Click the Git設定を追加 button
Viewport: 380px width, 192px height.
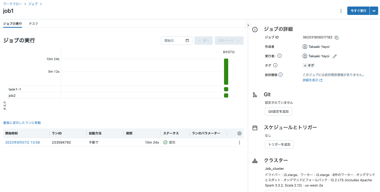click(x=278, y=111)
